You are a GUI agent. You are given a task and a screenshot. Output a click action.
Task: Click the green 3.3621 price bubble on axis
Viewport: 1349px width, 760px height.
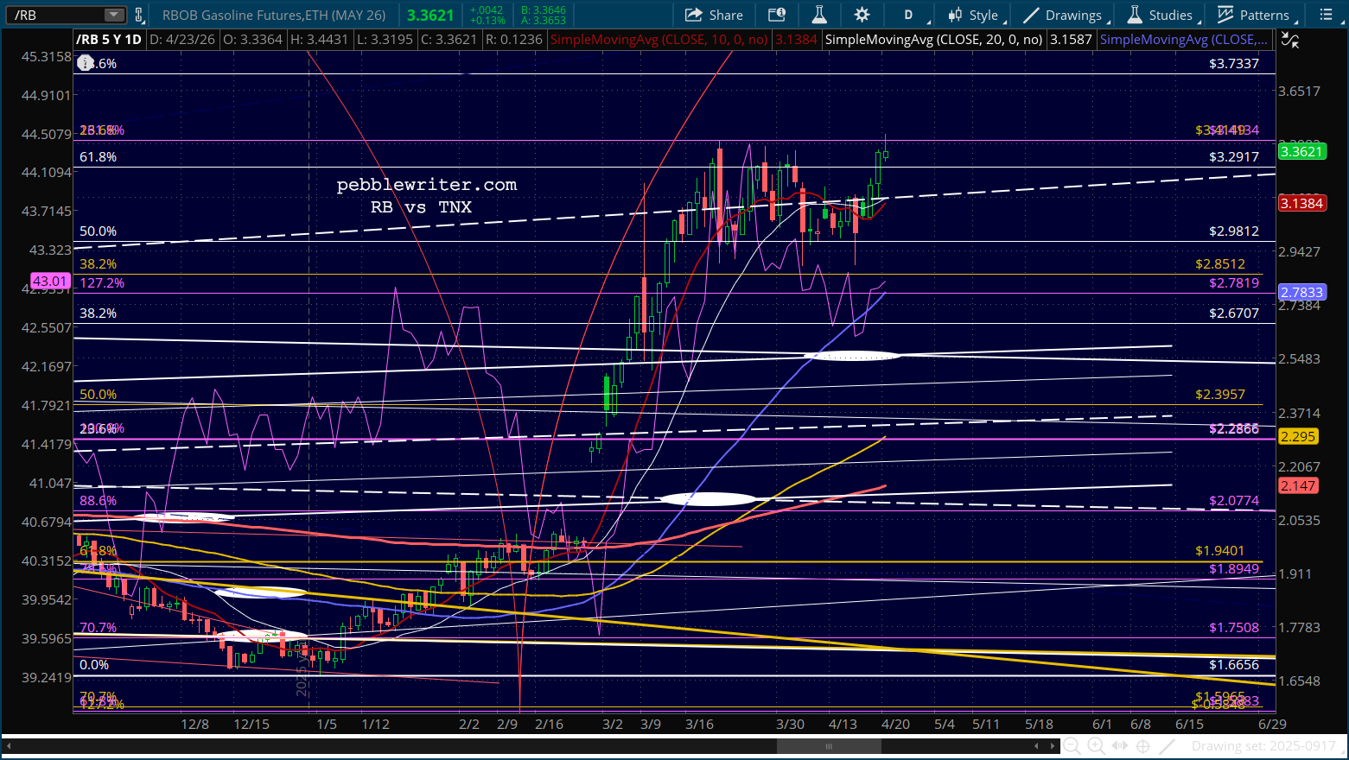click(x=1301, y=151)
